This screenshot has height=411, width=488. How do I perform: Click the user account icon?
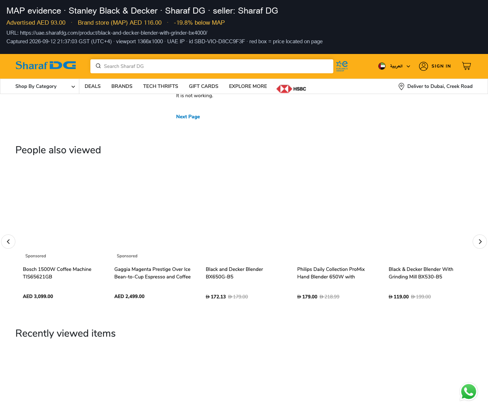(x=423, y=66)
